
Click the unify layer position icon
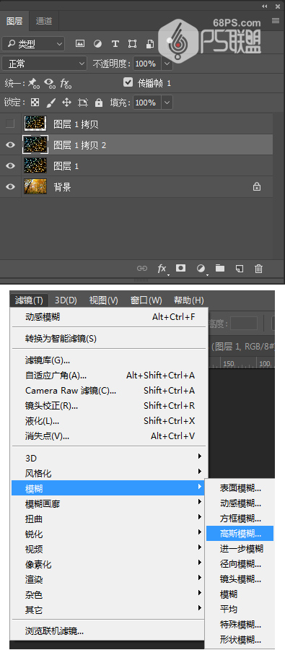(34, 83)
